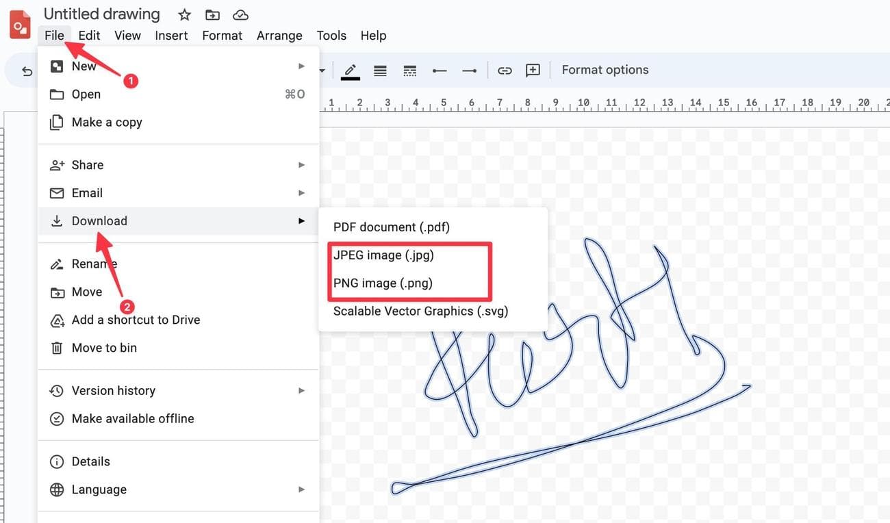Download as PNG image (.png)

pos(383,283)
